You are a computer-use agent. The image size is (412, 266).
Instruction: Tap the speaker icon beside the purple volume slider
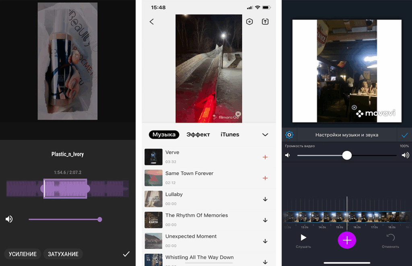pyautogui.click(x=9, y=219)
